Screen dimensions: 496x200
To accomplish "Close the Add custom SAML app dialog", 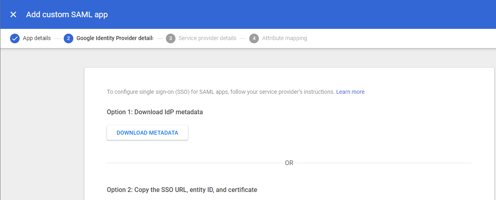I will coord(13,14).
